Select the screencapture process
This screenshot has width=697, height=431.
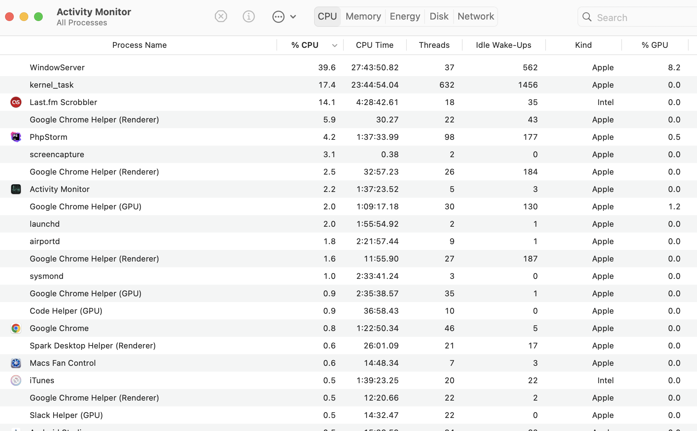pyautogui.click(x=57, y=154)
